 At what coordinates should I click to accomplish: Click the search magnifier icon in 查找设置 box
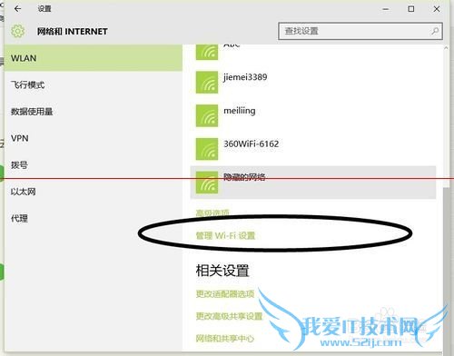click(435, 31)
